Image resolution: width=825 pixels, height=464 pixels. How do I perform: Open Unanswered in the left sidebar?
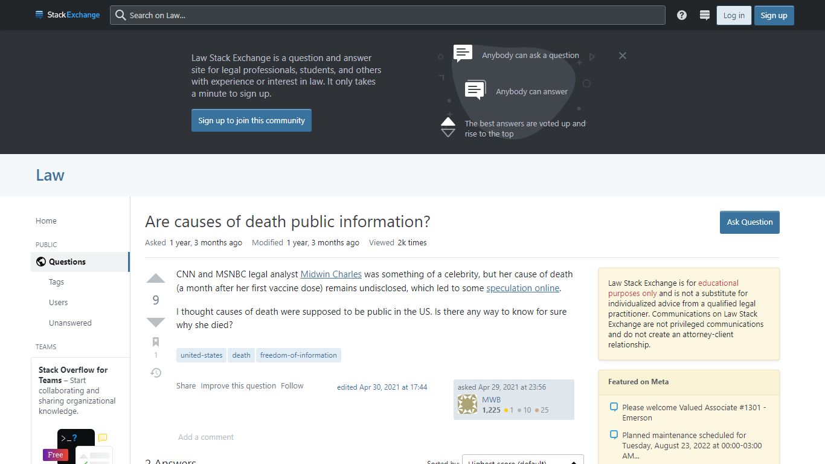(70, 323)
